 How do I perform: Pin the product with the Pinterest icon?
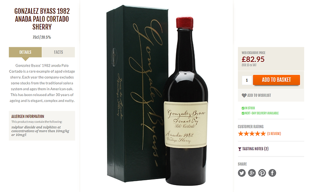tap(262, 173)
